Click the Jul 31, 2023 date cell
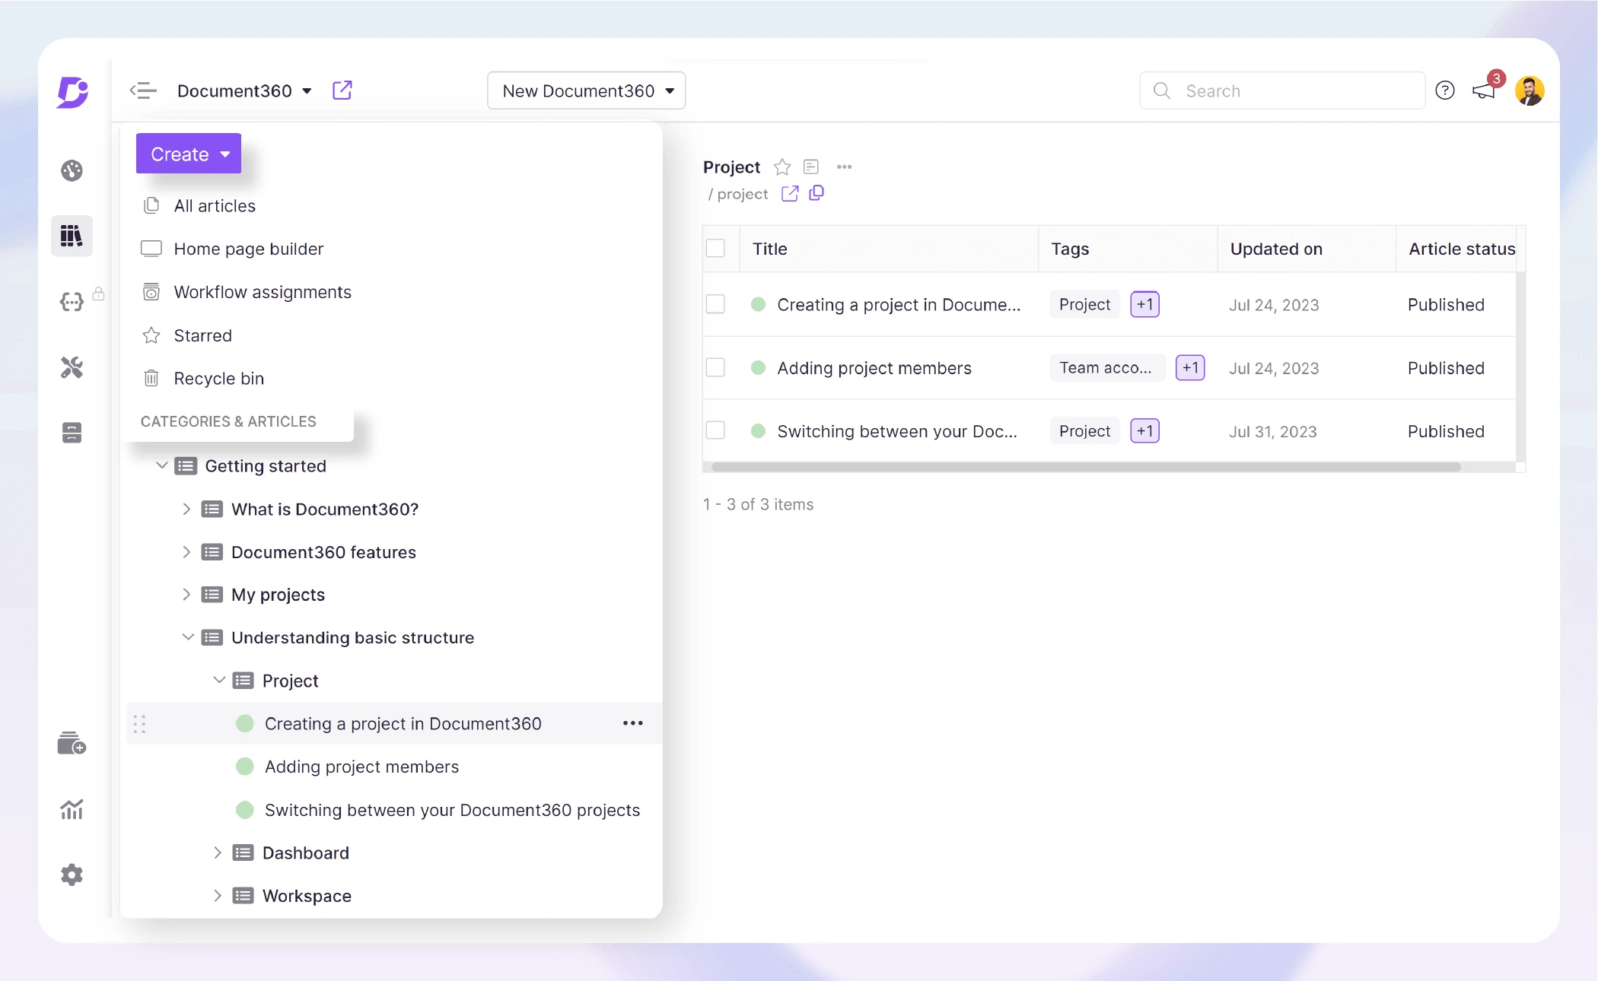Image resolution: width=1598 pixels, height=981 pixels. coord(1273,431)
